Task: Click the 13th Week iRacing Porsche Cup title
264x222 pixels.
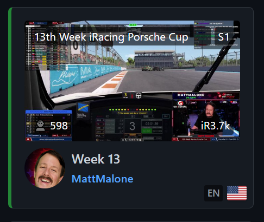Action: (111, 37)
